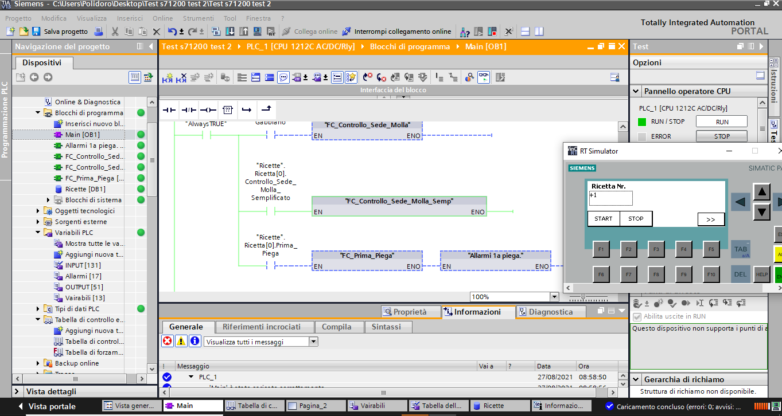The width and height of the screenshot is (782, 416).
Task: Click Salva progetto text button
Action: 66,32
